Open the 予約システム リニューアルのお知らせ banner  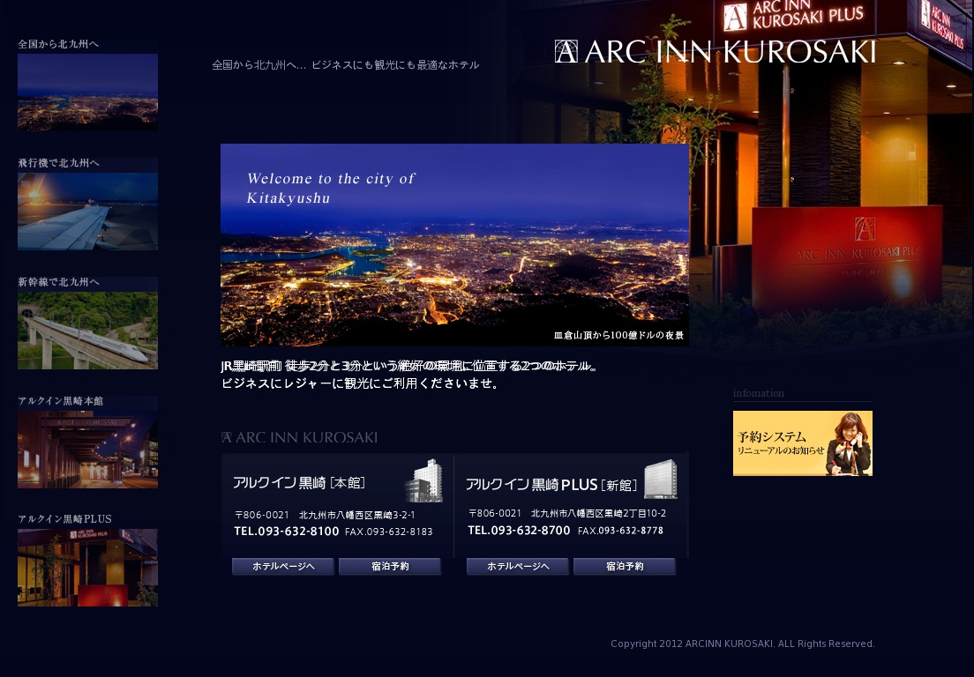(x=803, y=443)
